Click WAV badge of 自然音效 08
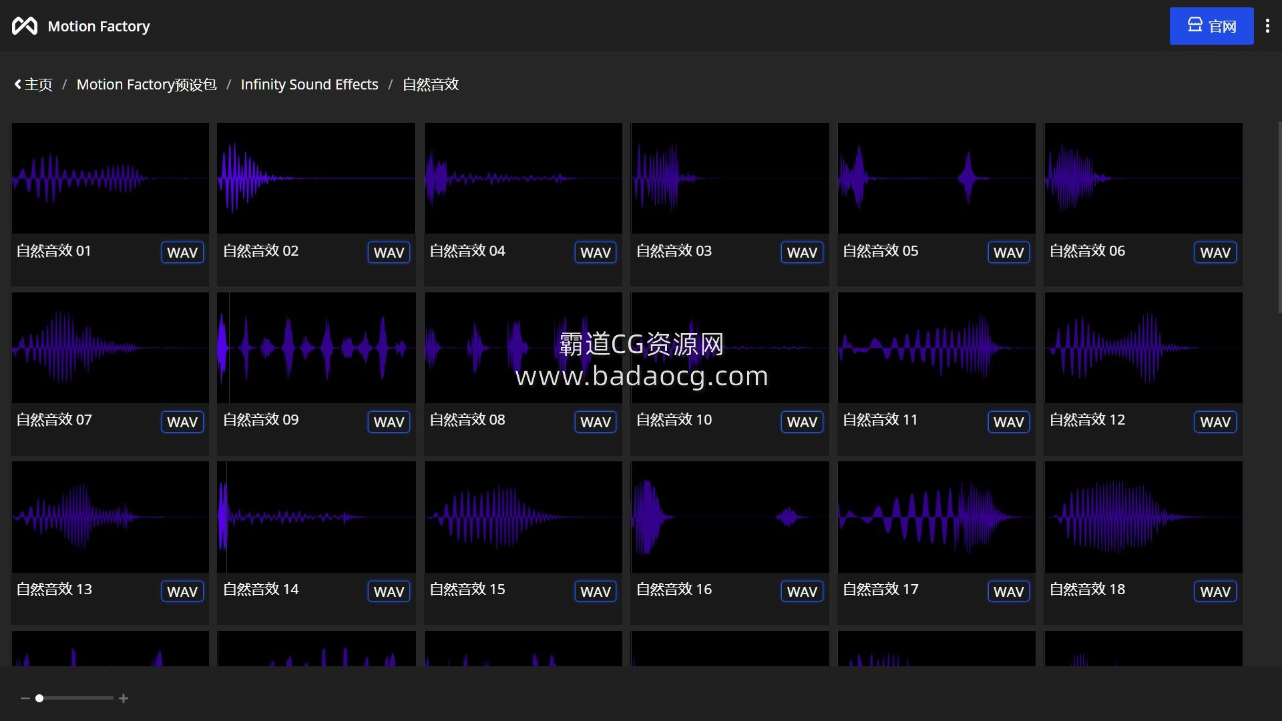Screen dimensions: 1282x721 [596, 422]
